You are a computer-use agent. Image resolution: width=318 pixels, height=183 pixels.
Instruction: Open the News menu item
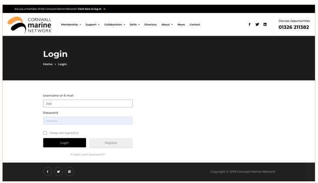181,25
